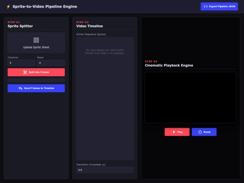The width and height of the screenshot is (244, 183).
Task: Click the black cinematic playback preview screen
Action: tap(191, 98)
